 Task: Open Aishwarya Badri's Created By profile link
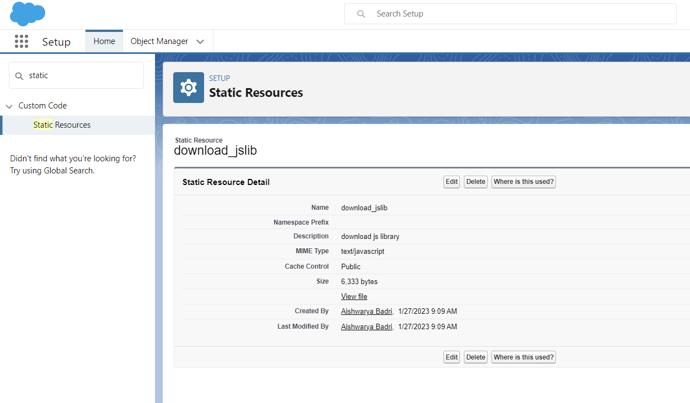(x=366, y=311)
